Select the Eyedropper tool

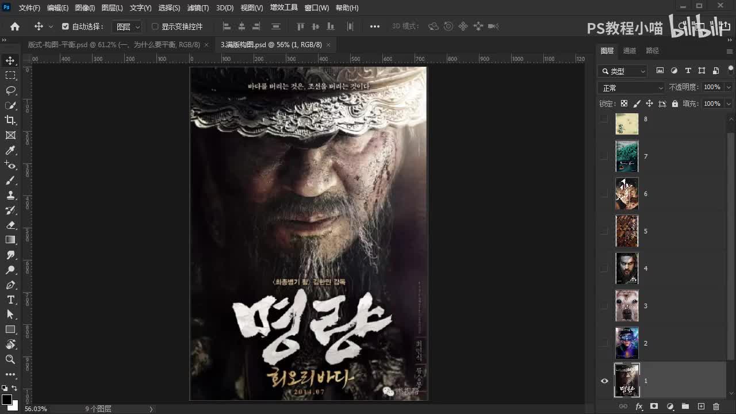click(x=10, y=150)
